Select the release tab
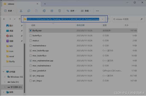 pyautogui.click(x=21, y=4)
